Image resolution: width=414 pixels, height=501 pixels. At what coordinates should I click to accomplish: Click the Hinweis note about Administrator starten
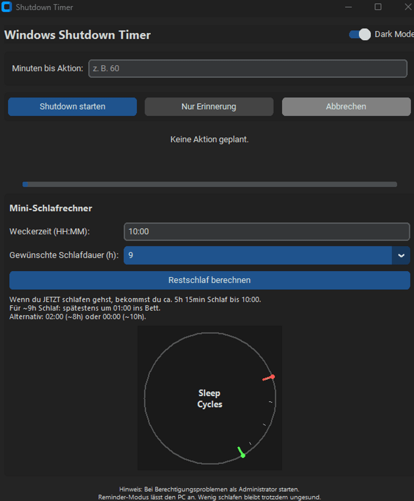209,489
